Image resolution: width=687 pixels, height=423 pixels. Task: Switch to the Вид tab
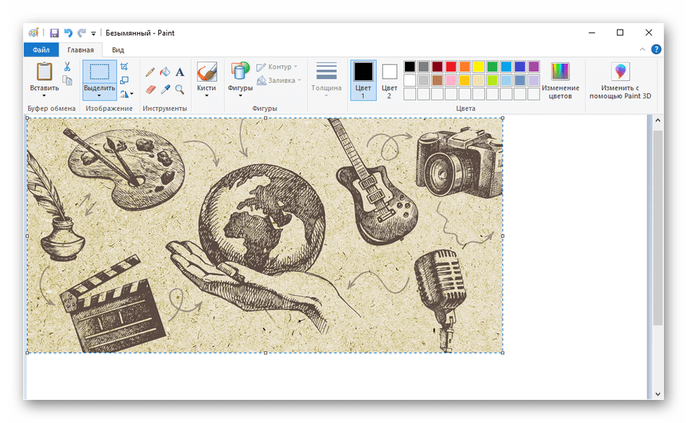click(118, 50)
